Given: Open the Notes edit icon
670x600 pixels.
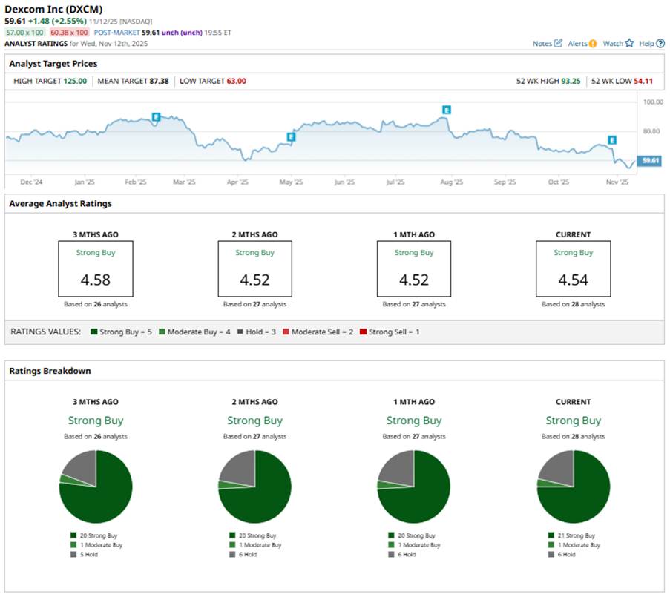Looking at the screenshot, I should (x=558, y=44).
